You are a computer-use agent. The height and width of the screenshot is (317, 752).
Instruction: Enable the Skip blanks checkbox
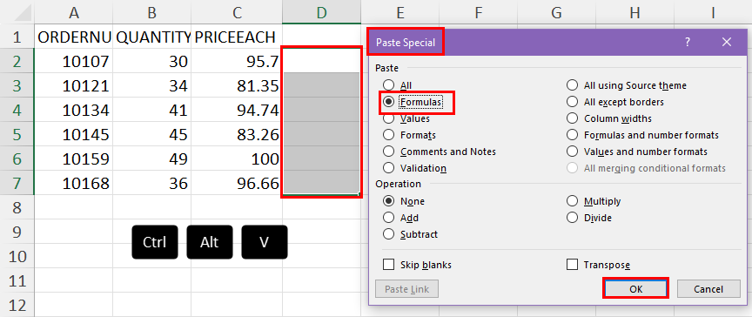click(388, 265)
